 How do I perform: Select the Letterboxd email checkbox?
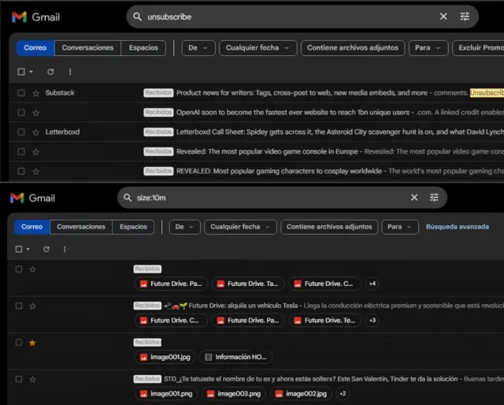point(21,132)
